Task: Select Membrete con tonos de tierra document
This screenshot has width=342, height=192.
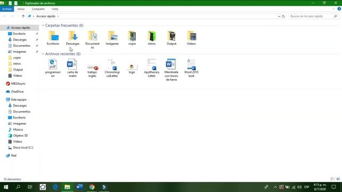Action: (x=172, y=70)
